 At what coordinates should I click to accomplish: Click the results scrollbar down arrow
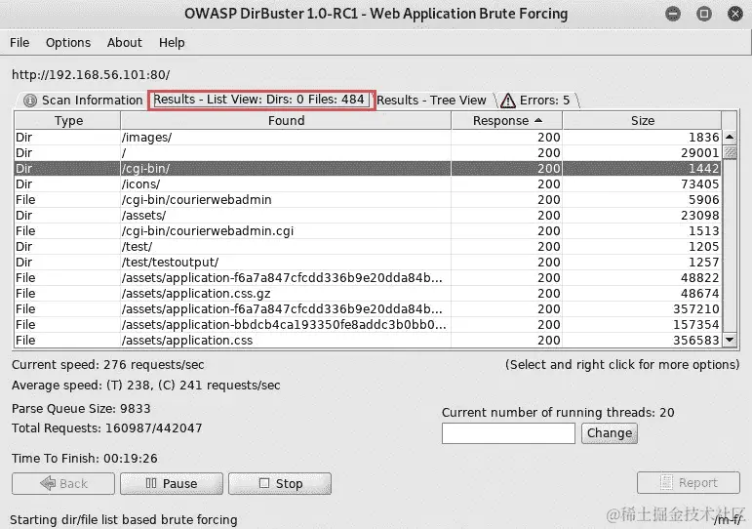tap(730, 340)
